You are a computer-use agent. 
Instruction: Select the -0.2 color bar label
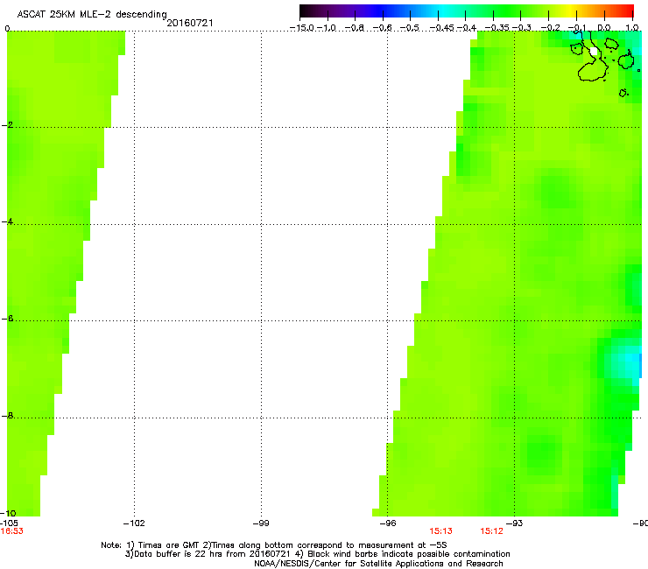(551, 28)
